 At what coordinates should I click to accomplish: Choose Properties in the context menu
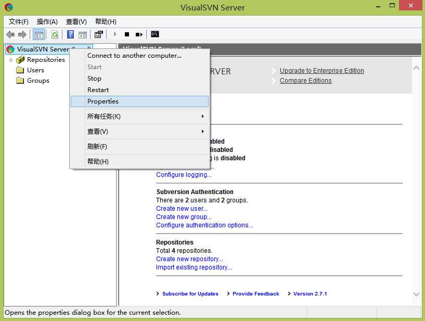coord(139,101)
